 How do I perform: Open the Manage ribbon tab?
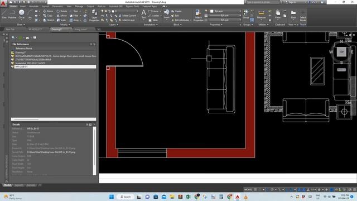79,6
